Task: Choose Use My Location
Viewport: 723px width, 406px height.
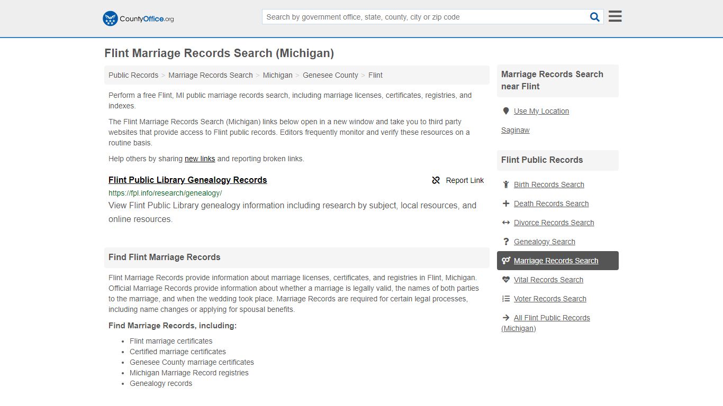Action: click(541, 111)
